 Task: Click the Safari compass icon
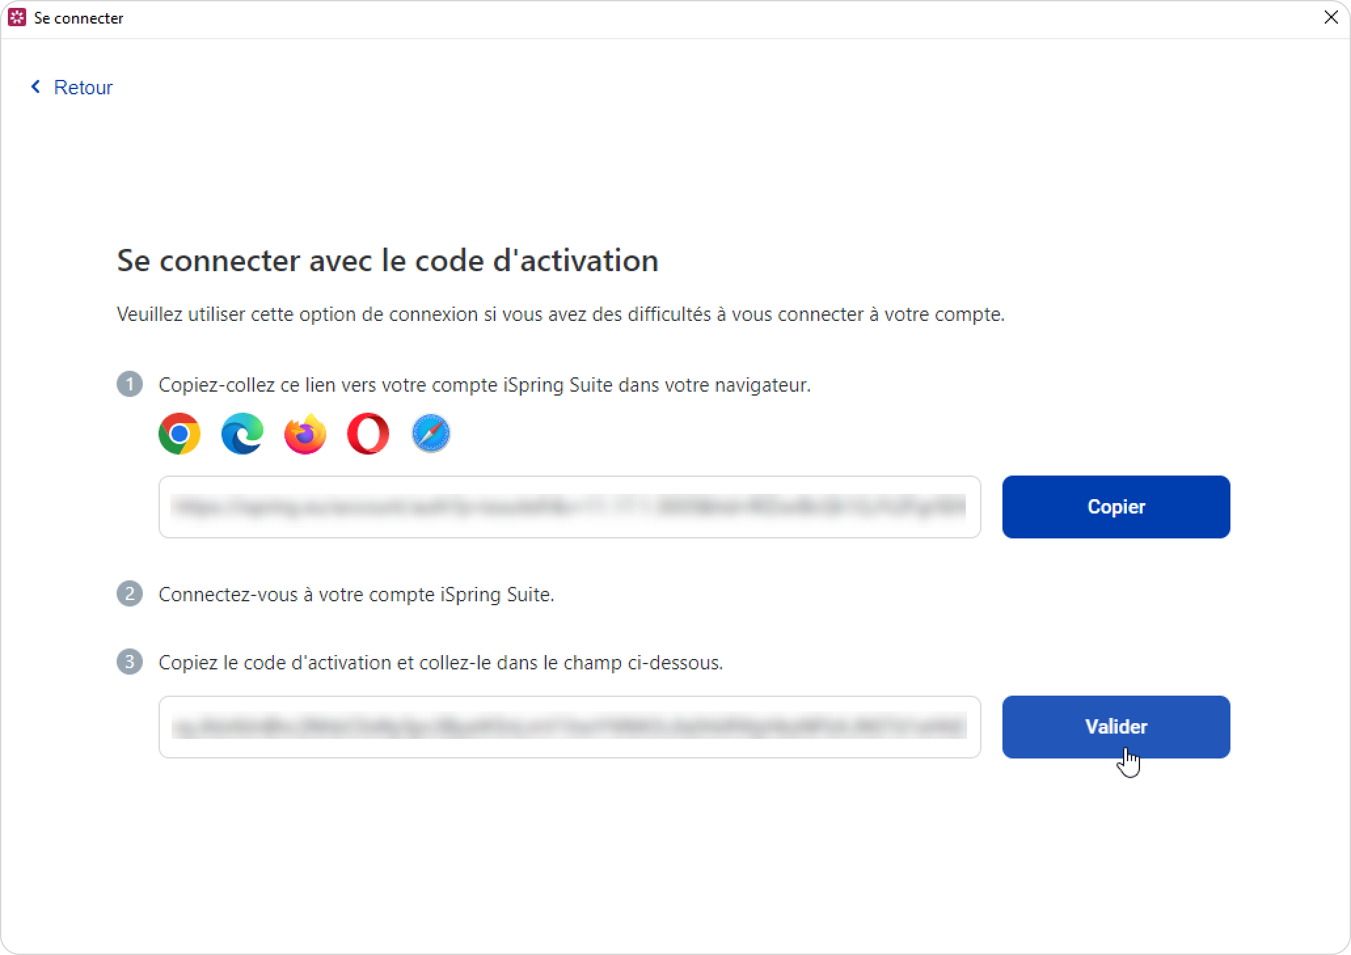pos(431,434)
